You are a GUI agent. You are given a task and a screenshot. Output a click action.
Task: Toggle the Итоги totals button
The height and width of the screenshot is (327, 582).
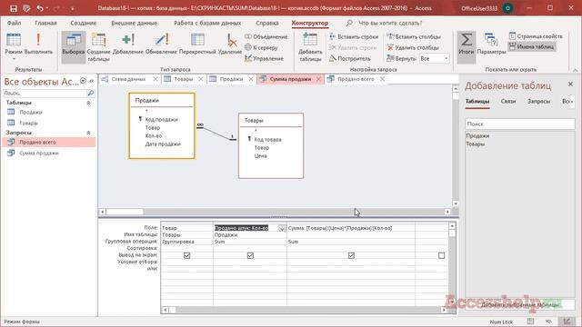(x=467, y=47)
